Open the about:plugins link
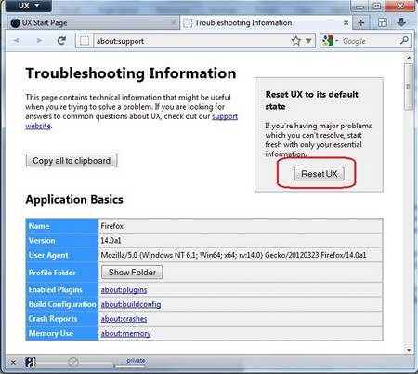This screenshot has width=418, height=374. [x=124, y=290]
